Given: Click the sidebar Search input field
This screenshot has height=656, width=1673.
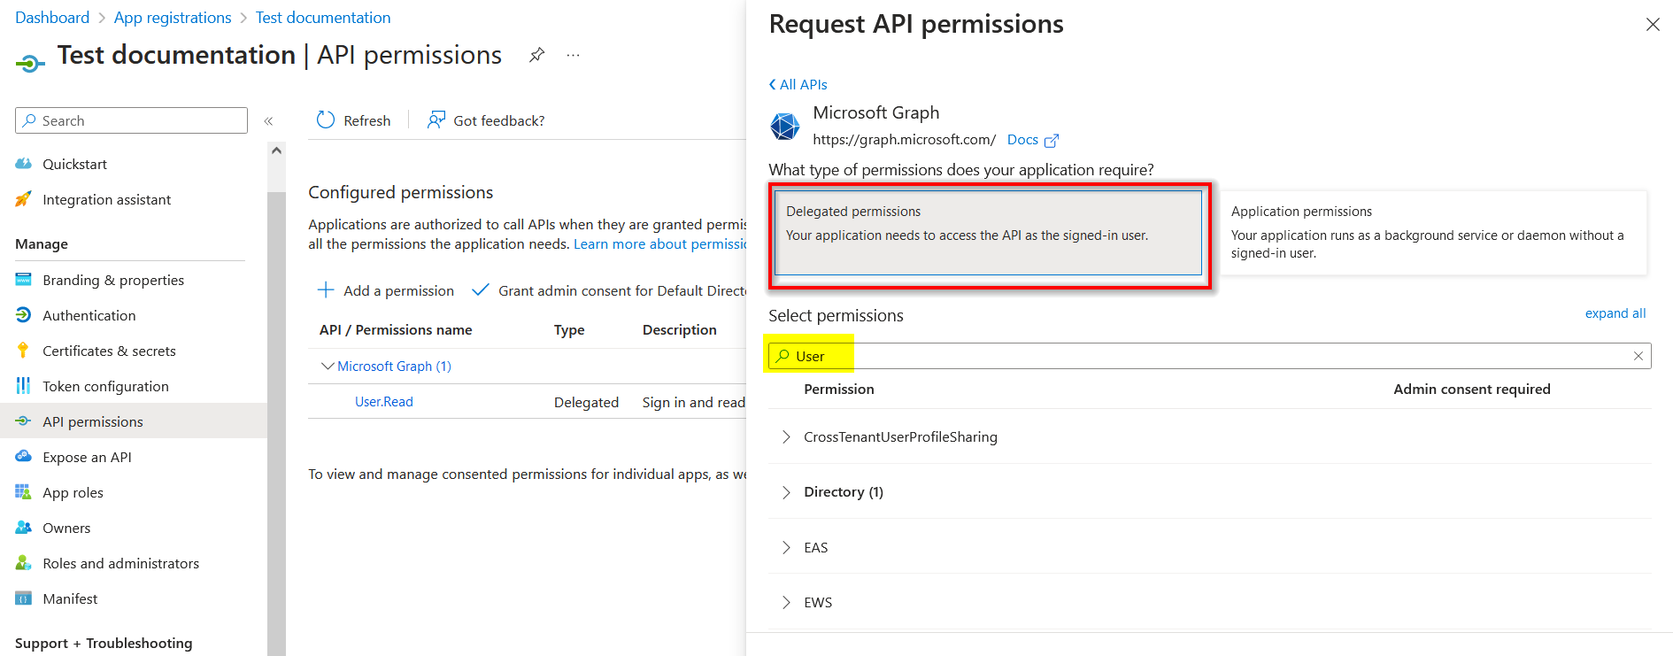Looking at the screenshot, I should click(x=131, y=120).
